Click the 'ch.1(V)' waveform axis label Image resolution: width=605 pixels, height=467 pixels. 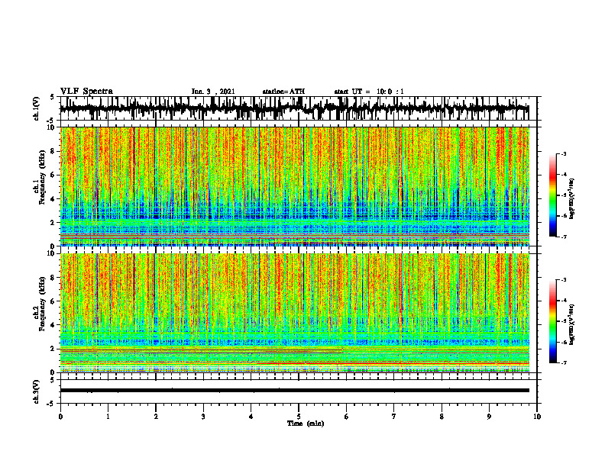[x=37, y=108]
